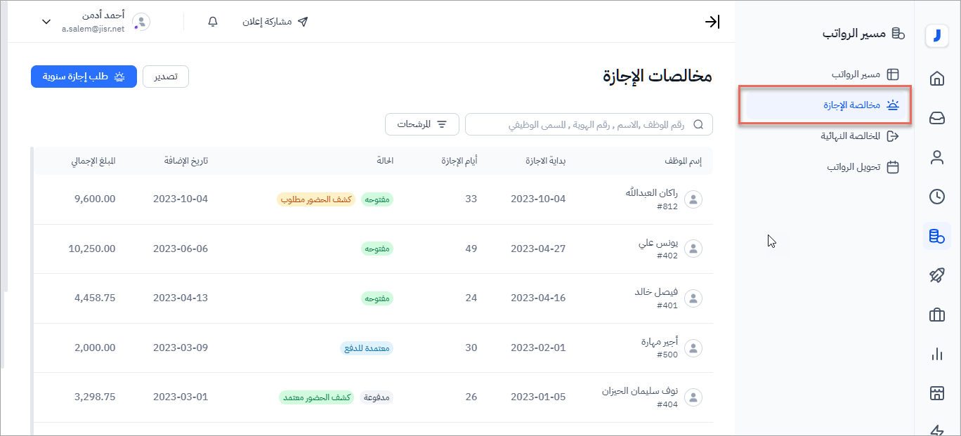Screen dimensions: 961x436
Task: Click the تصدير export button
Action: tap(166, 77)
